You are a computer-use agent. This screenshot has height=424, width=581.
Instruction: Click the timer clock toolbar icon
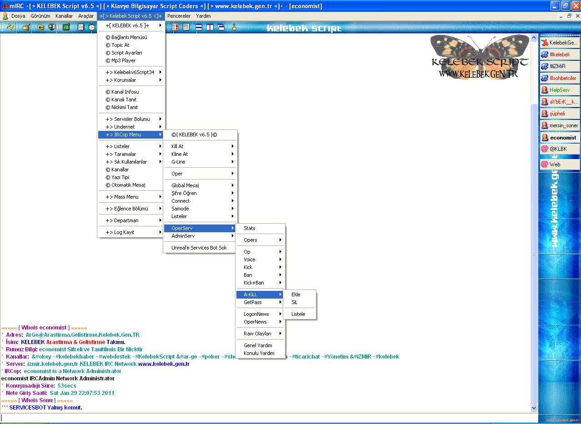coord(92,27)
